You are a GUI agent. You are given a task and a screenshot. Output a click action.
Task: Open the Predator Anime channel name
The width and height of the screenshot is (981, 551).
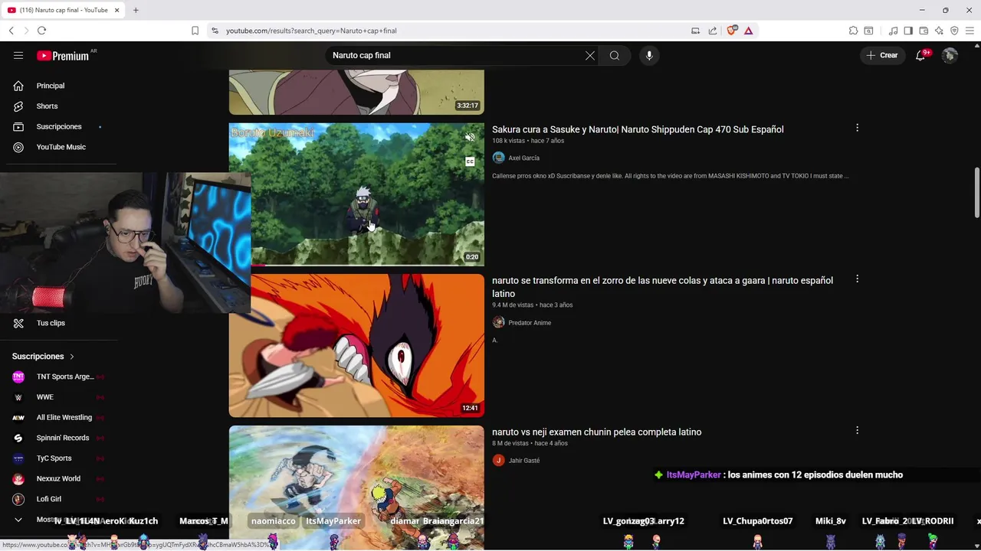530,323
